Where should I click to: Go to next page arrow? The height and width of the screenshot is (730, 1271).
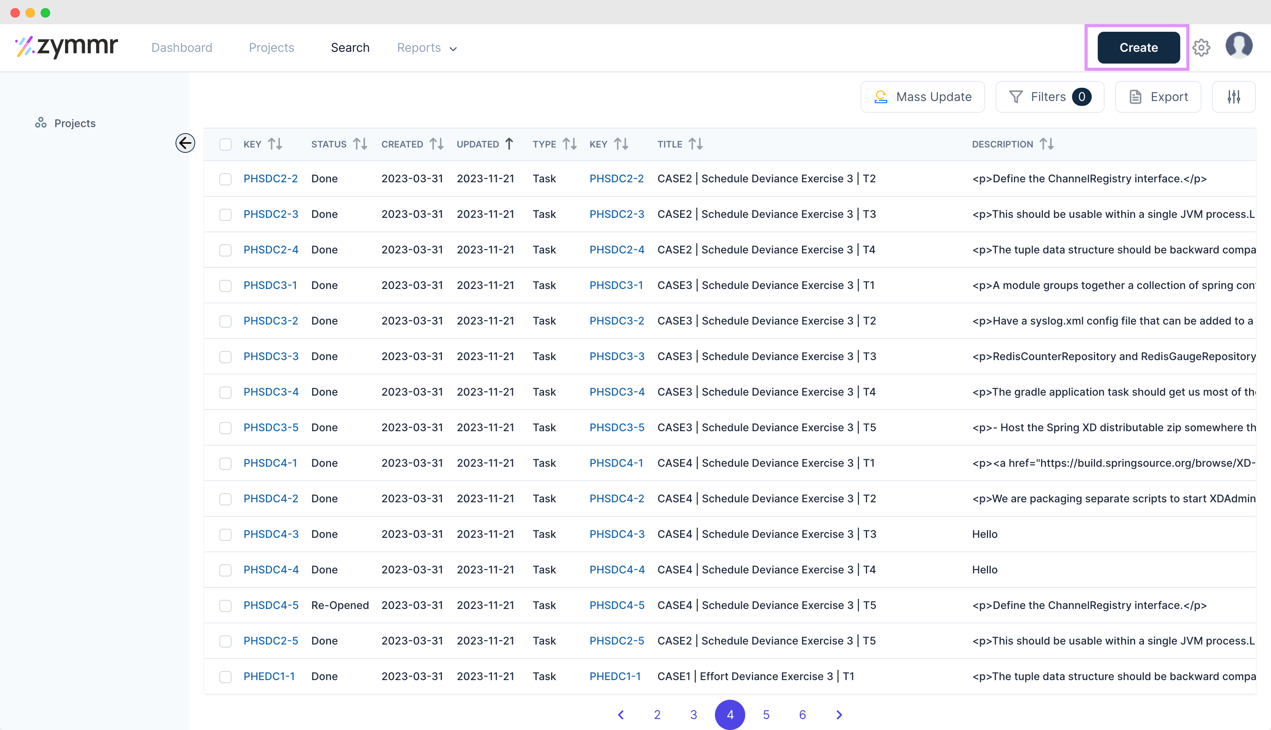point(839,714)
